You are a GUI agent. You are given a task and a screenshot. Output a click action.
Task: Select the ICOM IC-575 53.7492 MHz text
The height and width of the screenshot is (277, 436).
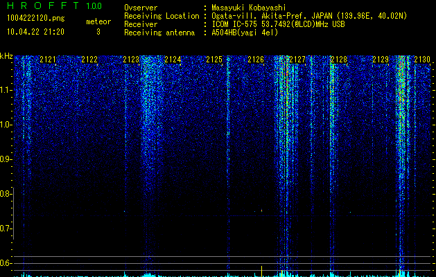[x=278, y=24]
